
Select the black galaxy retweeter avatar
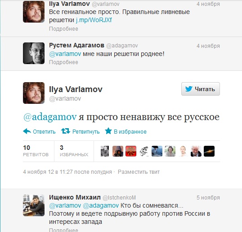pos(209,151)
